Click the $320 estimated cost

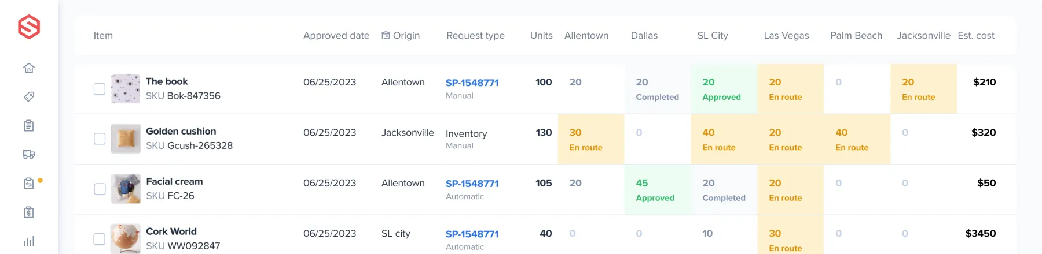coord(984,132)
